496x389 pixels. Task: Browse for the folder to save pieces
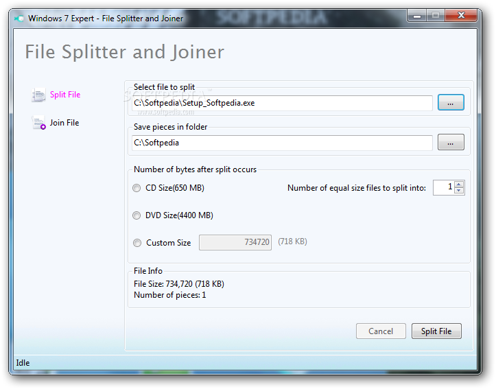click(451, 142)
